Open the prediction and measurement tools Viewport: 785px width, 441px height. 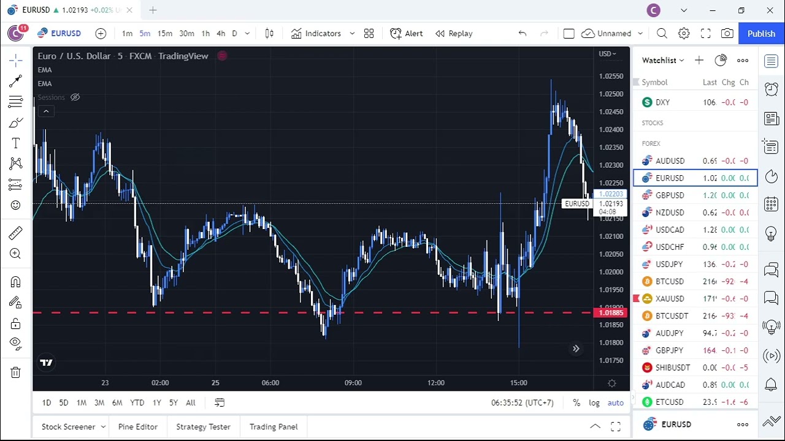pos(16,184)
